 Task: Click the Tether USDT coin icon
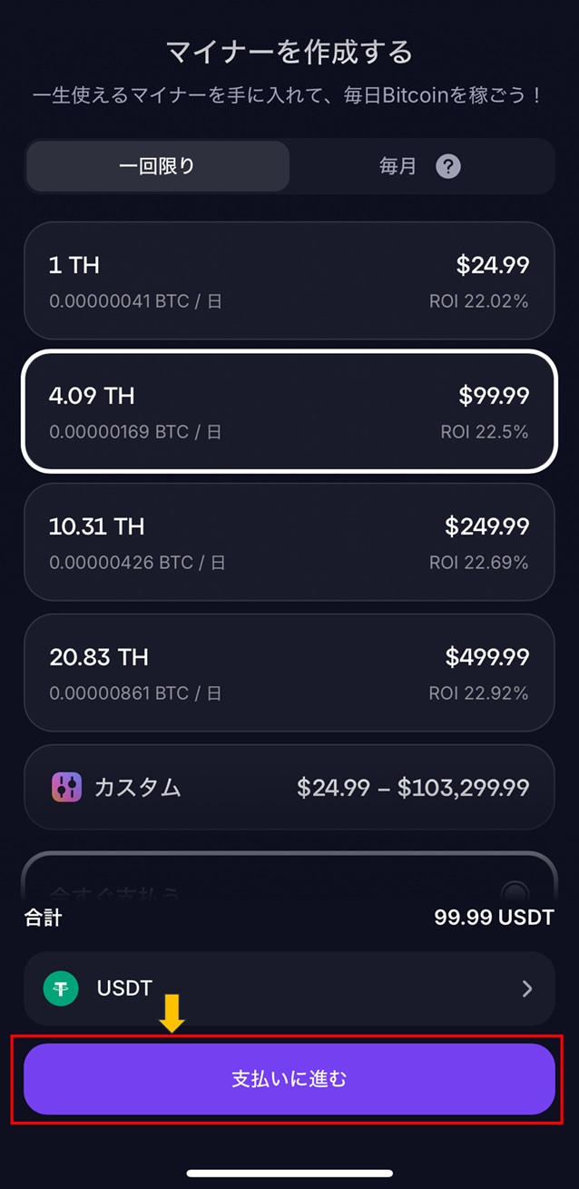pyautogui.click(x=61, y=988)
